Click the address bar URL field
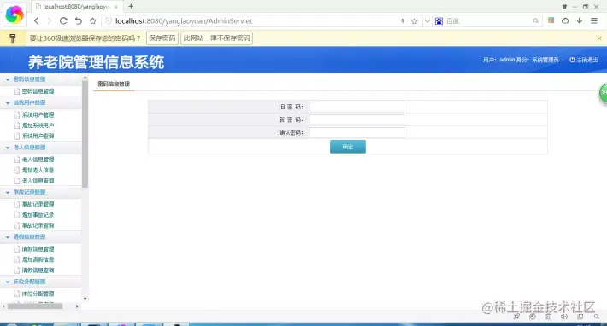Viewport: 607px width, 326px height. tap(256, 21)
